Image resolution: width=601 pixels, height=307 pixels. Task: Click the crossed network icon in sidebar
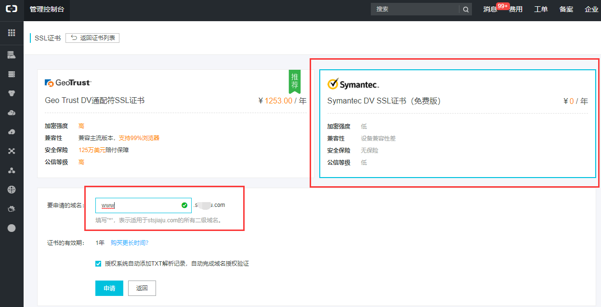[x=12, y=151]
